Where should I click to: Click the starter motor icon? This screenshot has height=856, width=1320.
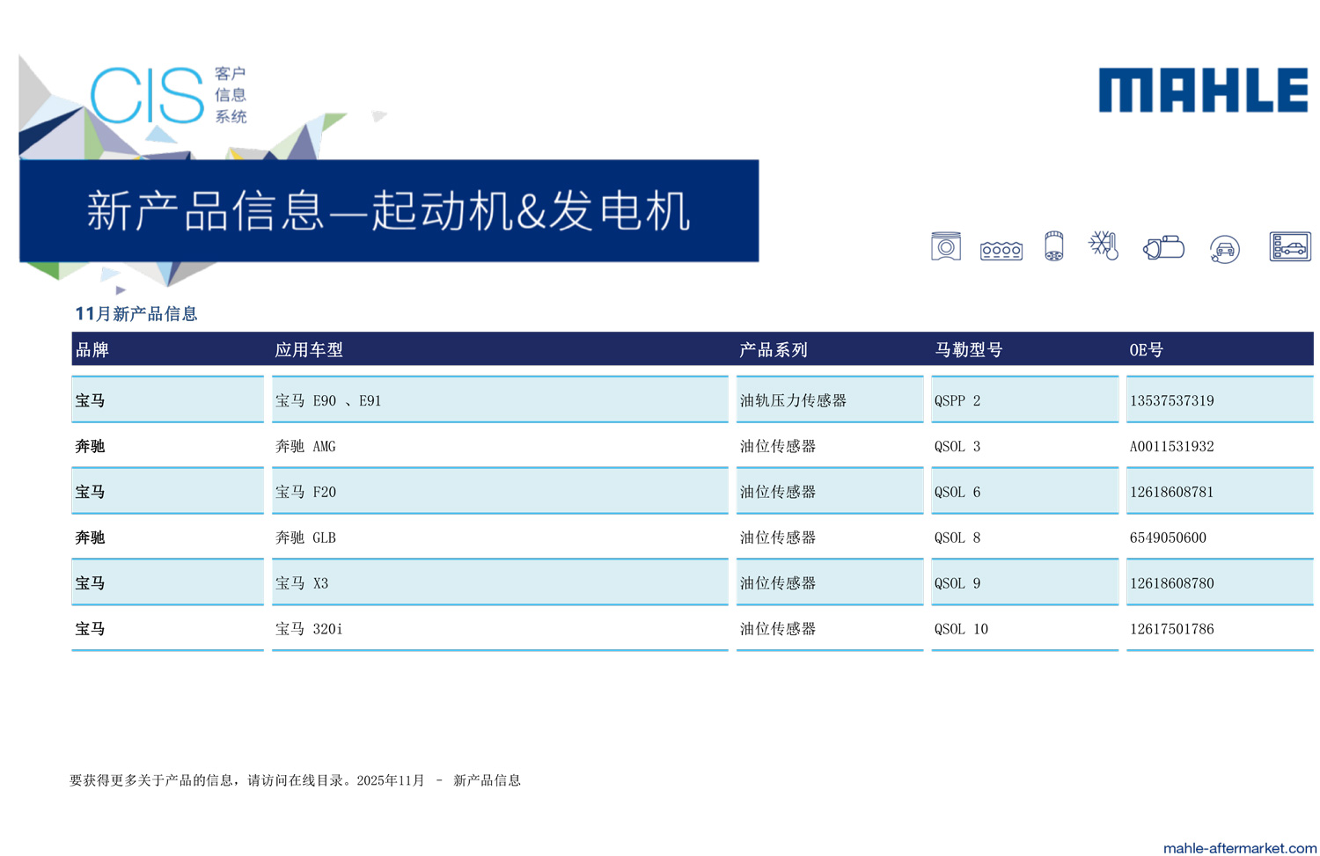[x=1163, y=248]
